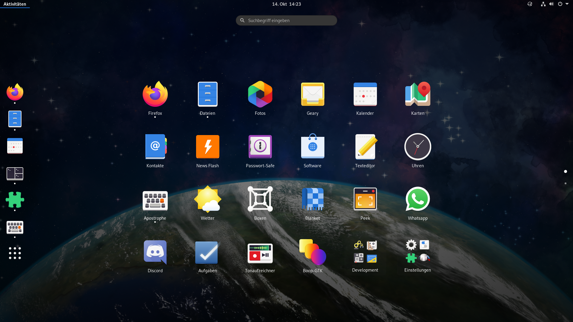Viewport: 573px width, 322px height.
Task: Open the system menu power dropdown arrow
Action: point(567,4)
